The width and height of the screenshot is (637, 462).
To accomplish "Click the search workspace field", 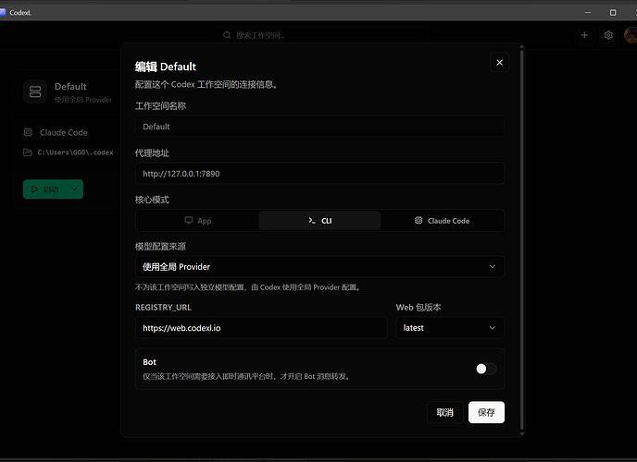I will 323,35.
